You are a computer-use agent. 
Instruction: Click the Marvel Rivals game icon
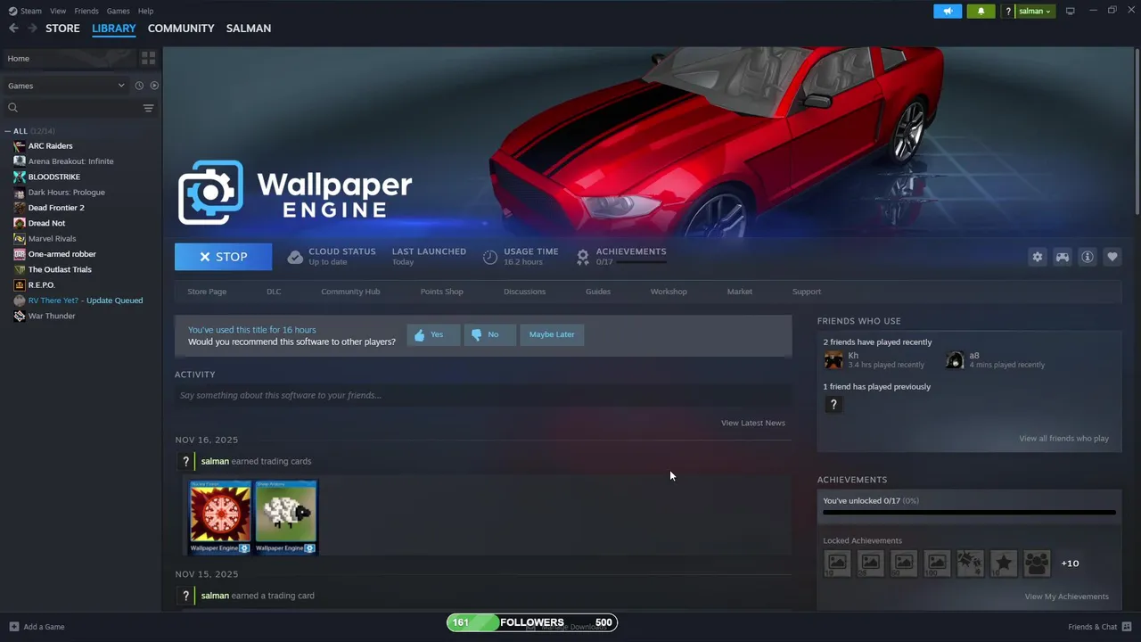[20, 238]
